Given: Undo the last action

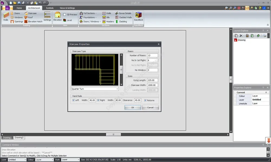Looking at the screenshot, I should coord(40,3).
